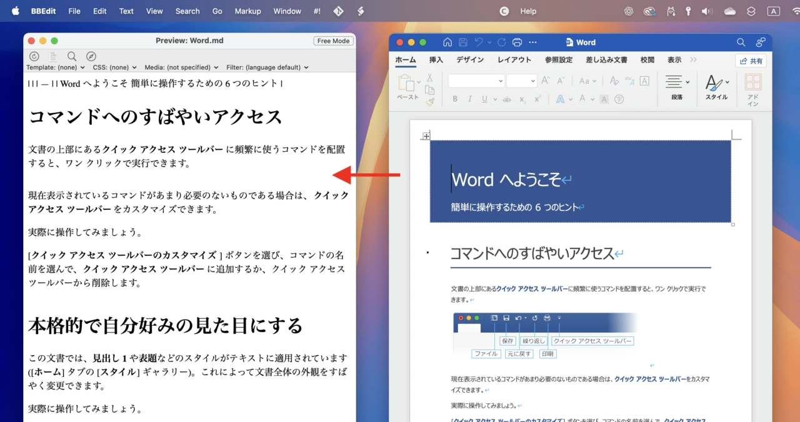
Task: Expand the paragraph (段落) dropdown arrow
Action: point(687,82)
